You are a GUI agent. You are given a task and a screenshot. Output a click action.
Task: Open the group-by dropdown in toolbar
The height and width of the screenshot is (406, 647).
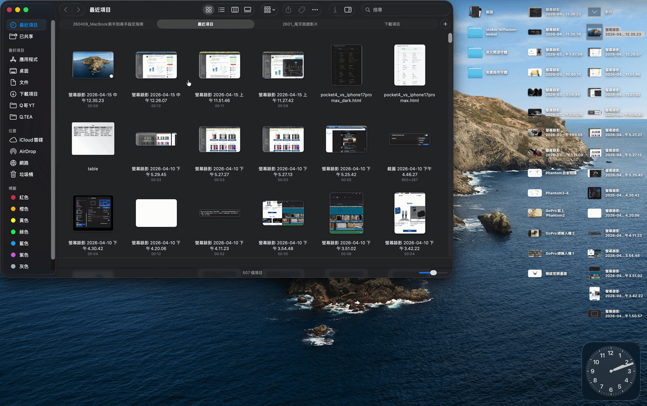[x=269, y=10]
